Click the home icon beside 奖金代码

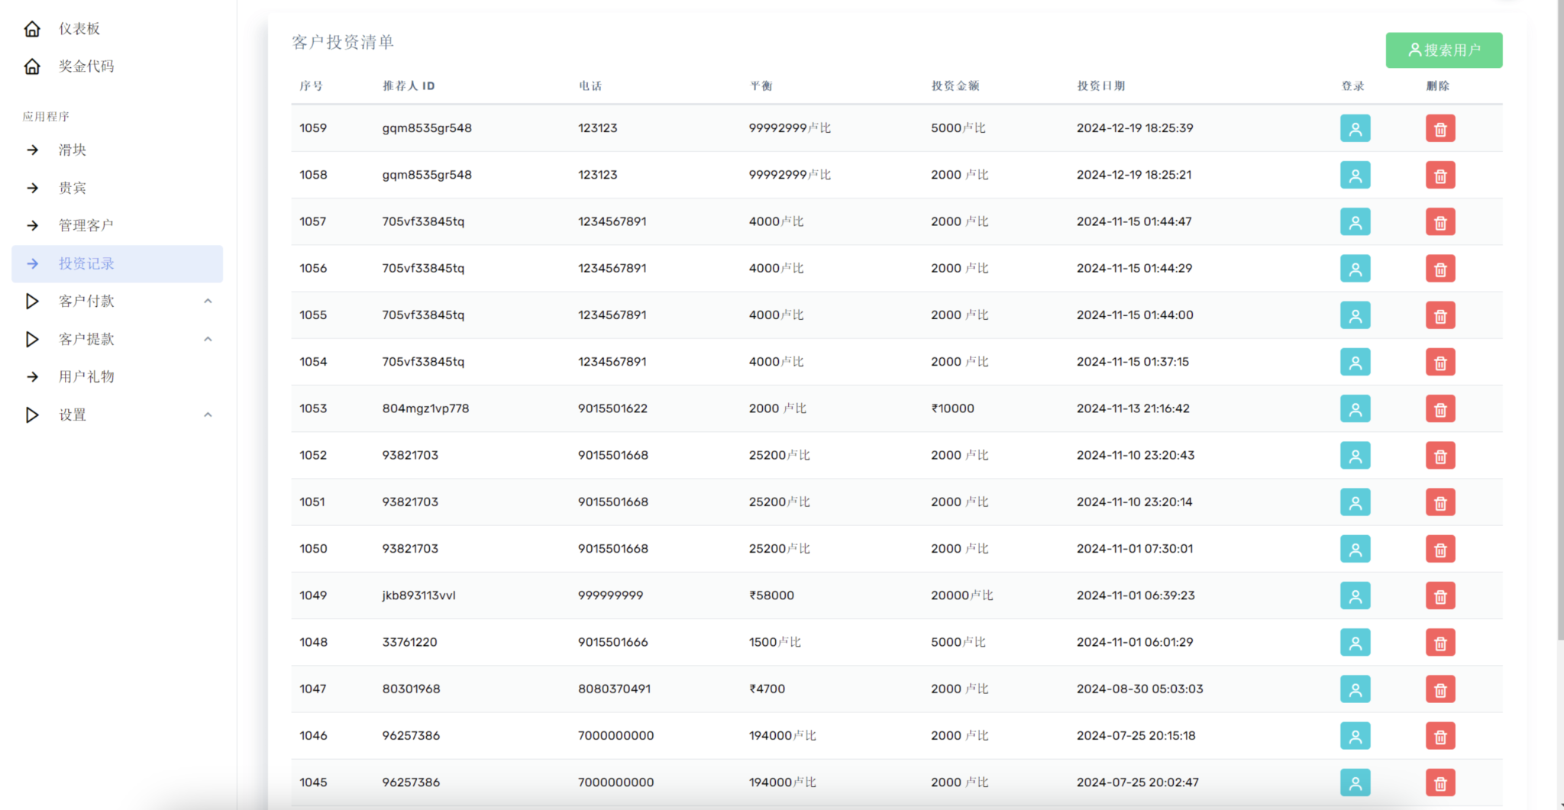pos(32,66)
